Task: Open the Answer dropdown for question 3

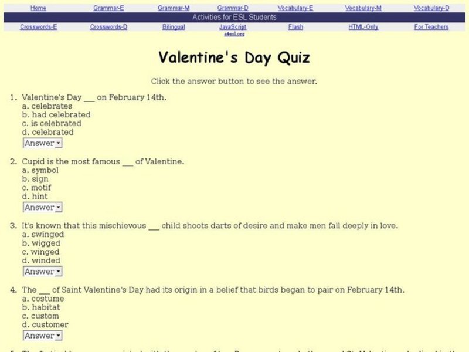Action: click(x=41, y=271)
